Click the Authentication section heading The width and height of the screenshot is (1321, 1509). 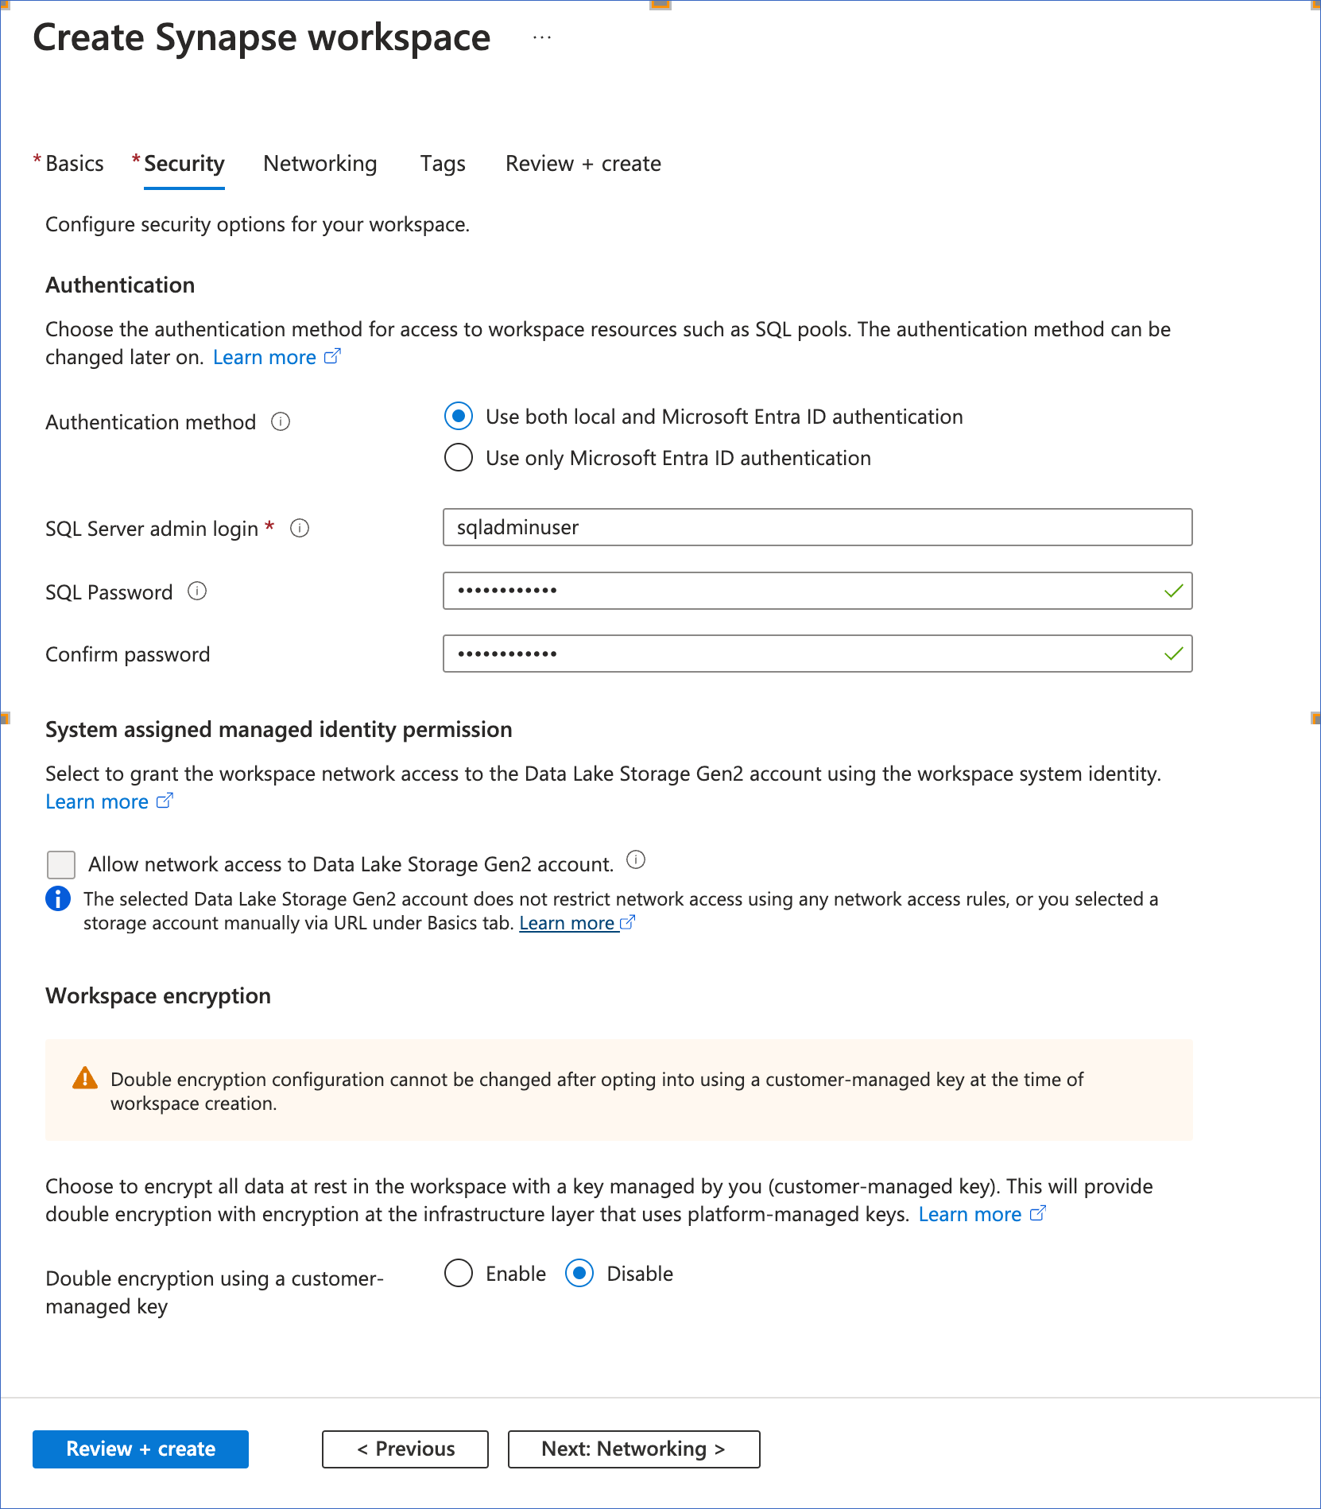pos(120,285)
